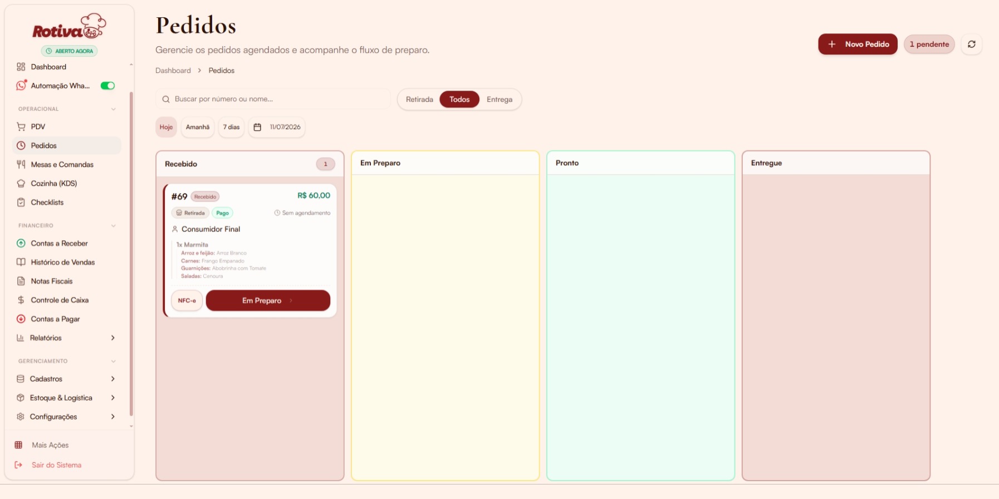Viewport: 999px width, 499px height.
Task: Expand the Relatórios submenu
Action: click(112, 338)
